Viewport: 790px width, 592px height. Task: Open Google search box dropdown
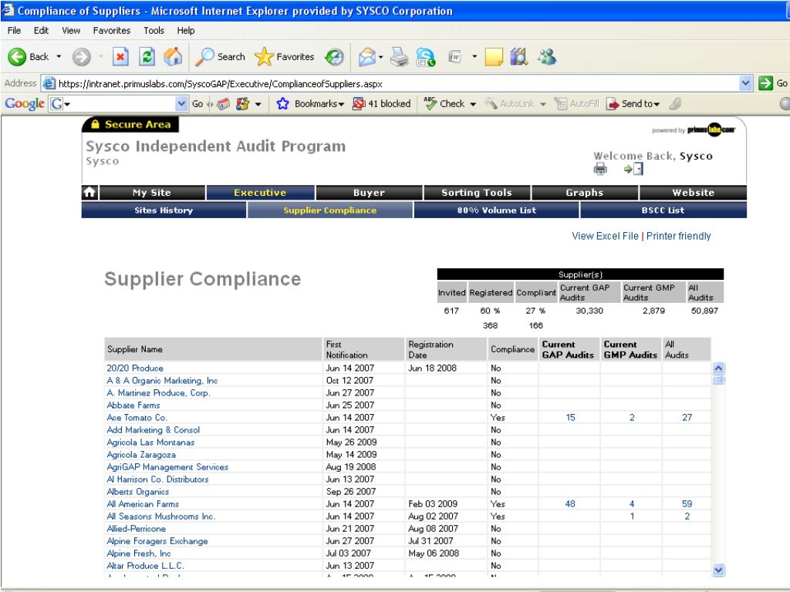(181, 104)
